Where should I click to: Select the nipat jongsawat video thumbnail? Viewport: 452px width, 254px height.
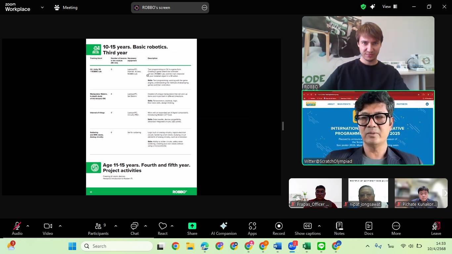(368, 193)
